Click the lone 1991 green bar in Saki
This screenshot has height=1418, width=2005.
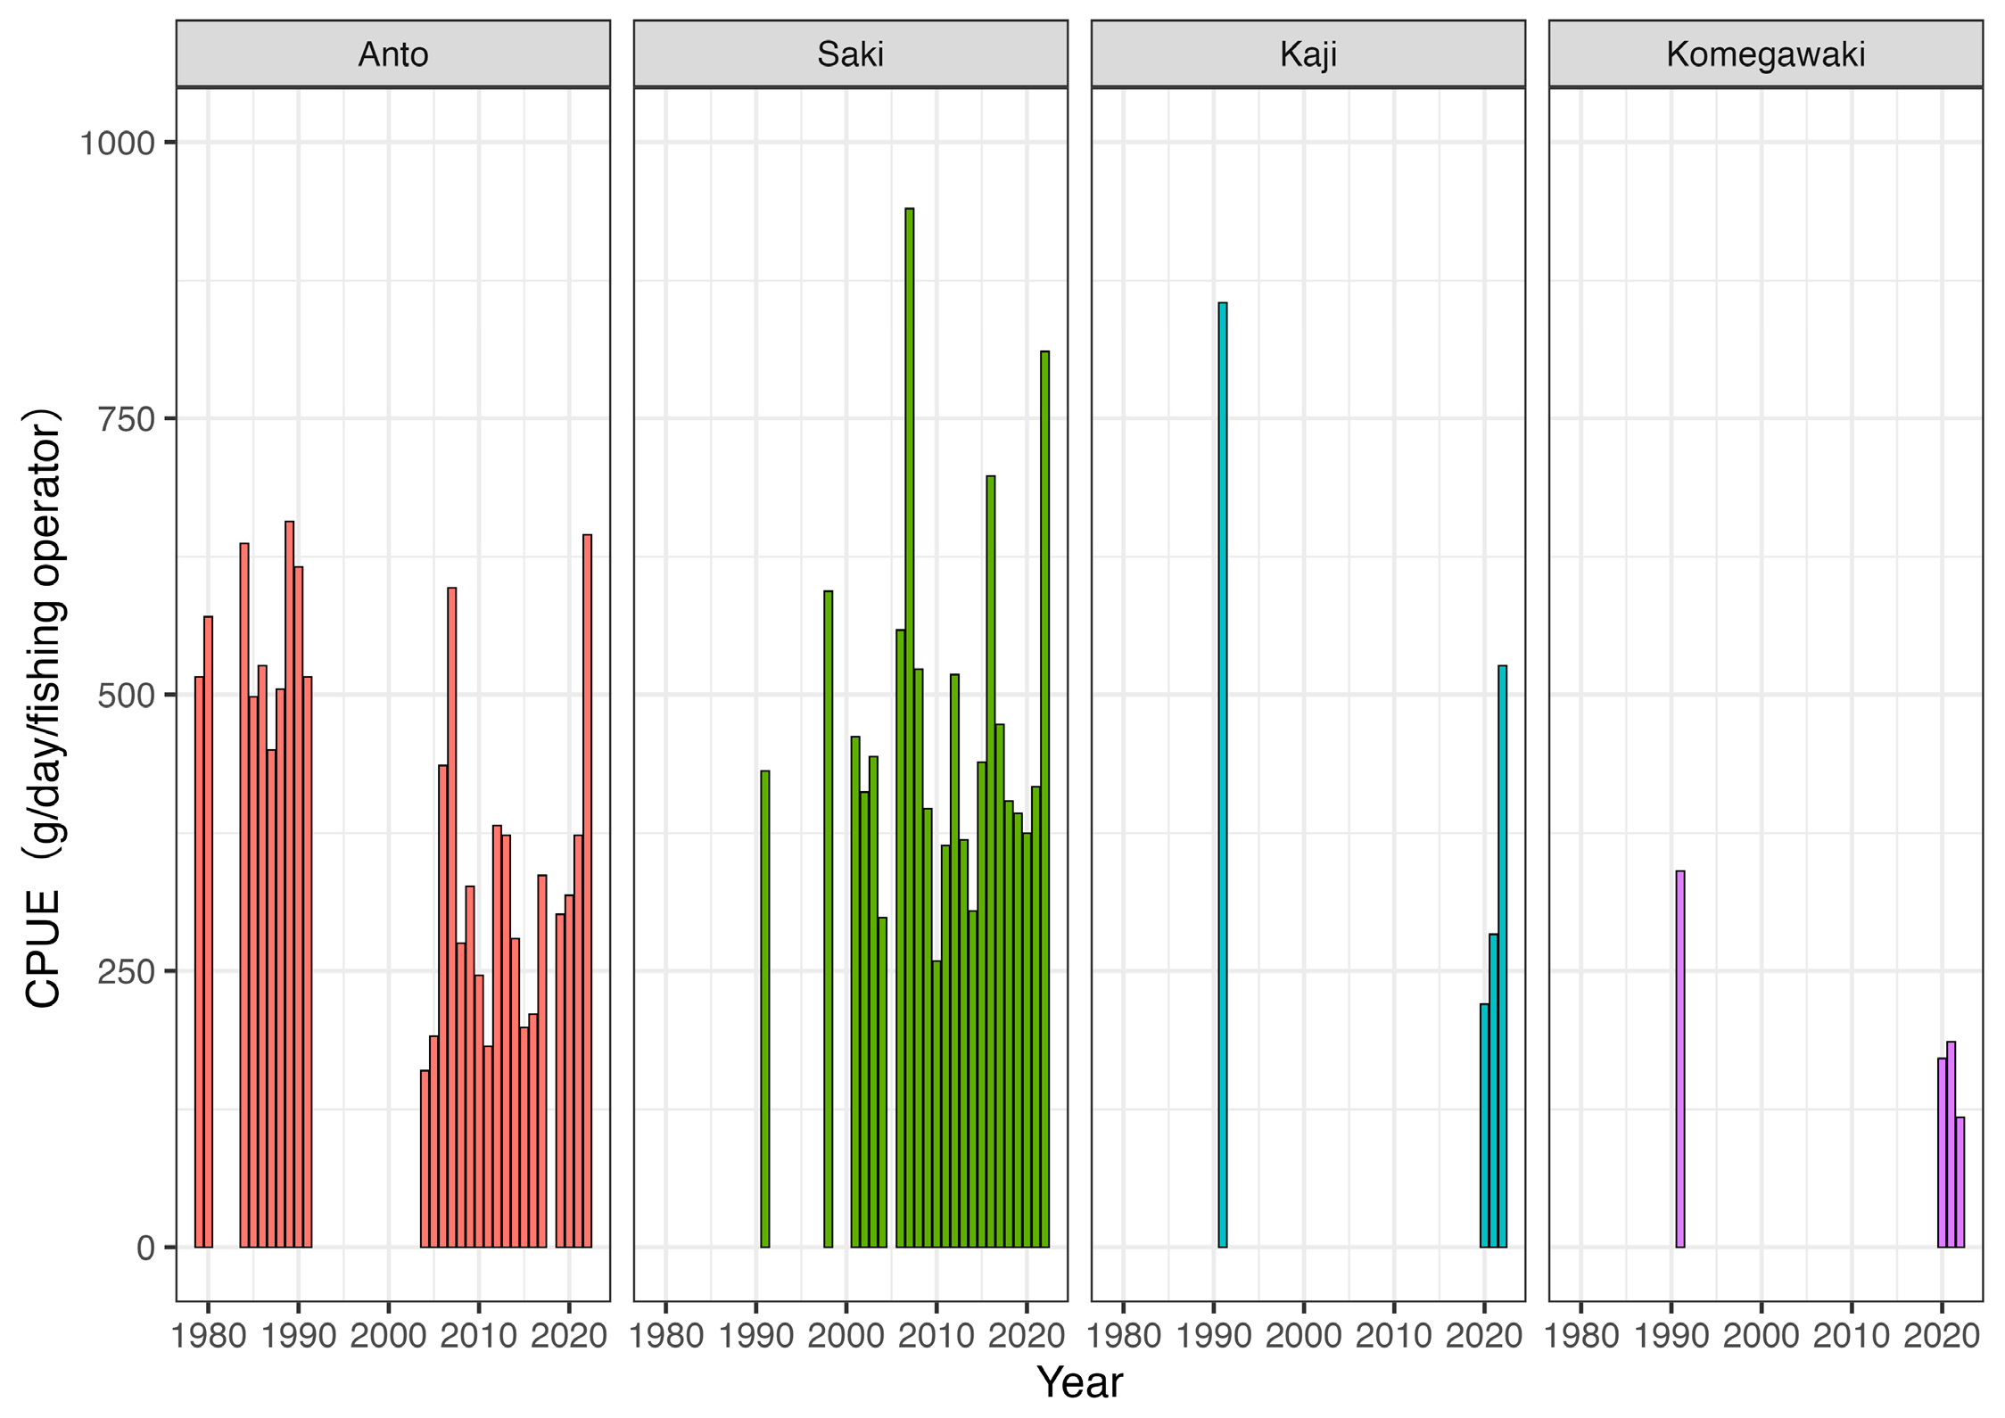click(764, 1008)
